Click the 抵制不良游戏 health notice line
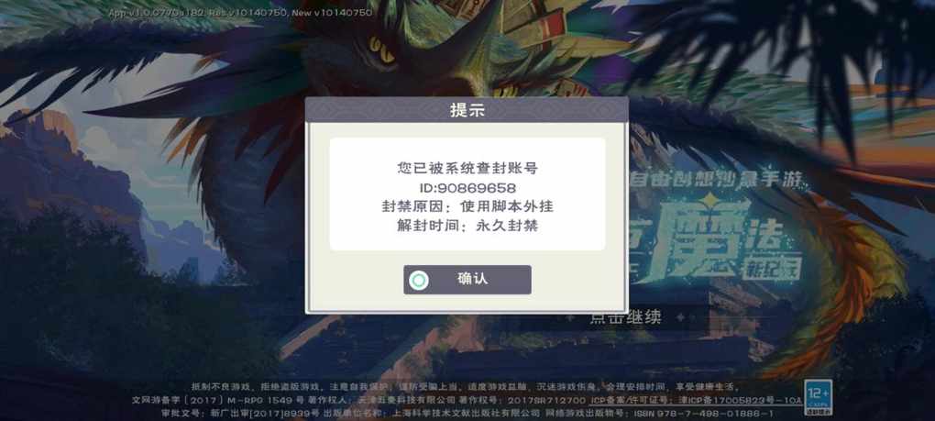Image resolution: width=935 pixels, height=421 pixels. (x=465, y=387)
